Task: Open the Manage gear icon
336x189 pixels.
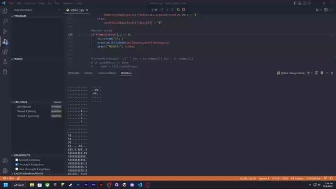Action: [x=5, y=171]
